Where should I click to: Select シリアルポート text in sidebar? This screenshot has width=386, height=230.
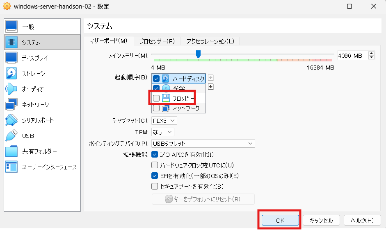pos(38,120)
